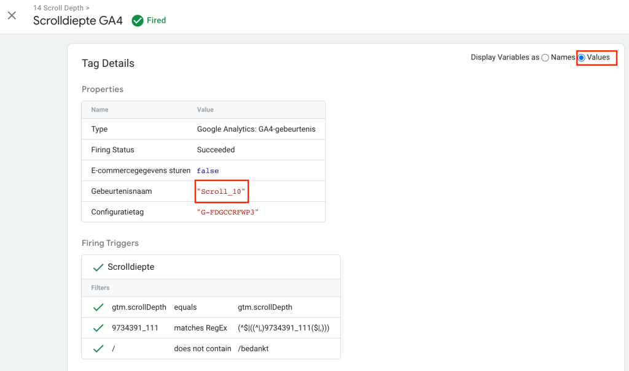Open the Scrolldiepte firing trigger
This screenshot has height=371, width=629.
click(x=131, y=267)
